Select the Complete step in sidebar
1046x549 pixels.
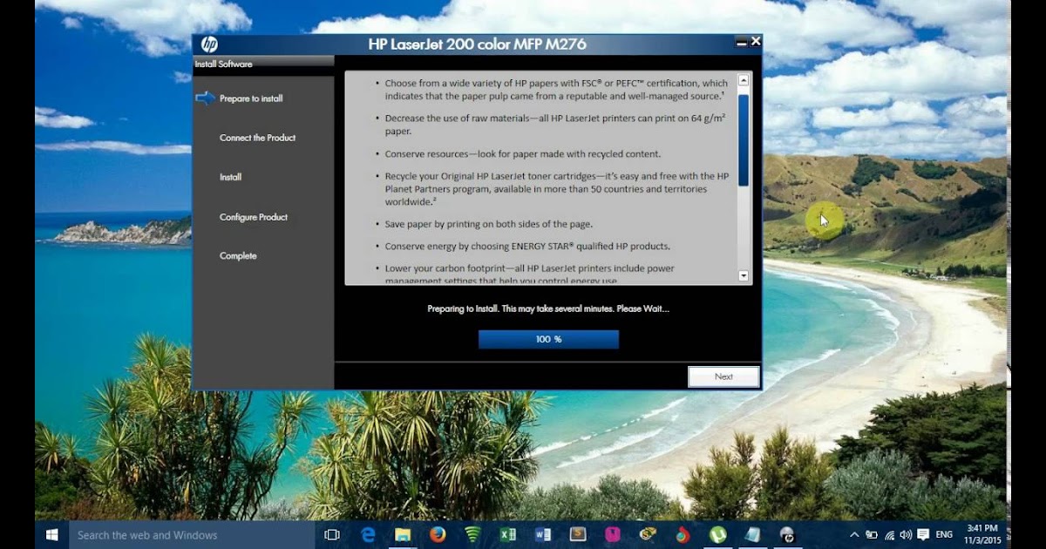click(238, 256)
